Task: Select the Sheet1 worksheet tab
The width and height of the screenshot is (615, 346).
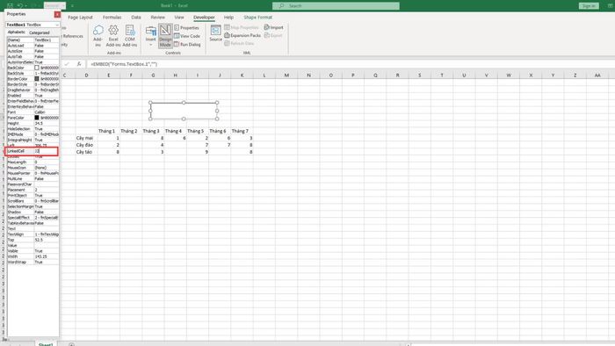Action: [46, 344]
